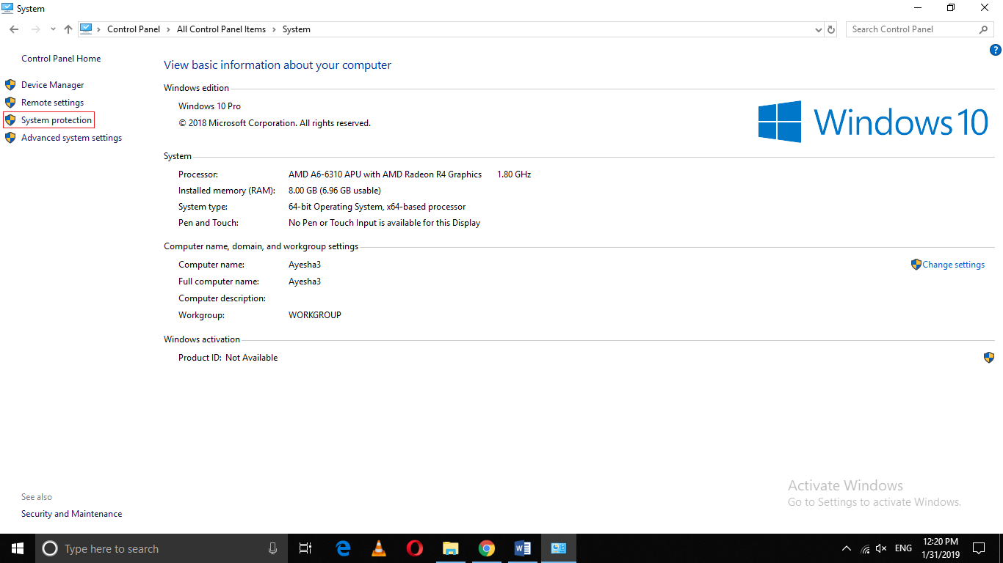Click the blue Help question mark icon

pyautogui.click(x=996, y=49)
